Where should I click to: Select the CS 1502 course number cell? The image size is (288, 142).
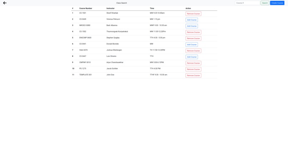pos(83,31)
